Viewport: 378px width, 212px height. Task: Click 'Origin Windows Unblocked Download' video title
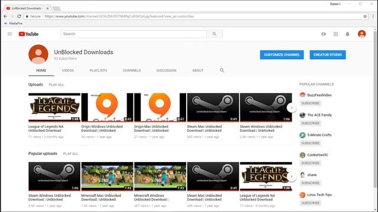click(102, 128)
